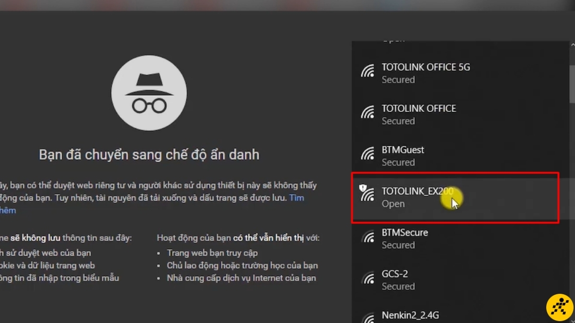Click the 'Bạn đã chuyển sang chế độ ẩn danh' heading

tap(149, 155)
